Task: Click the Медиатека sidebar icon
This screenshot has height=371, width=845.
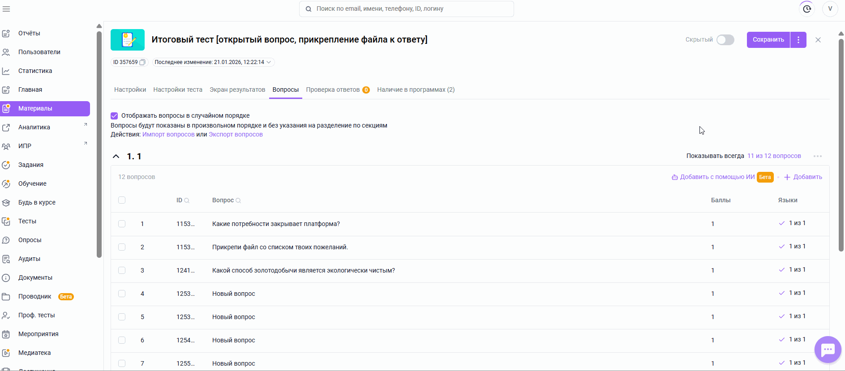Action: pyautogui.click(x=6, y=353)
